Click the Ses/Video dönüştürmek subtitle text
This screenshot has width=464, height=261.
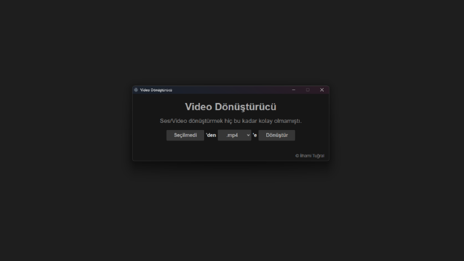(x=231, y=121)
